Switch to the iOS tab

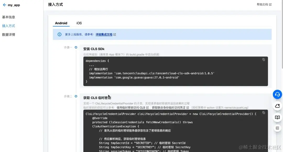coord(79,23)
